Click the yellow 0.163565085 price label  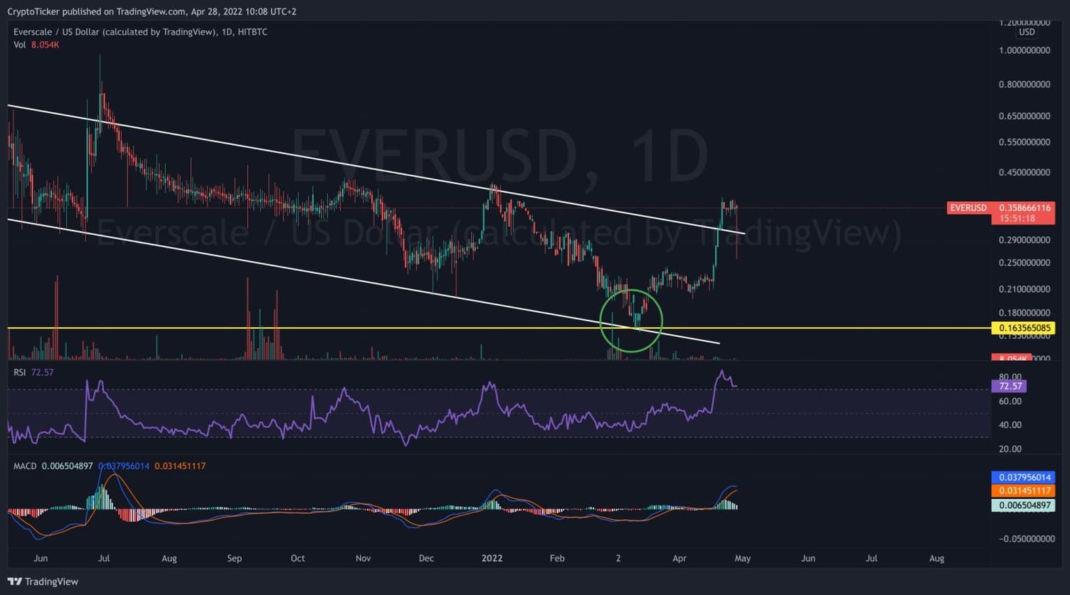1023,328
